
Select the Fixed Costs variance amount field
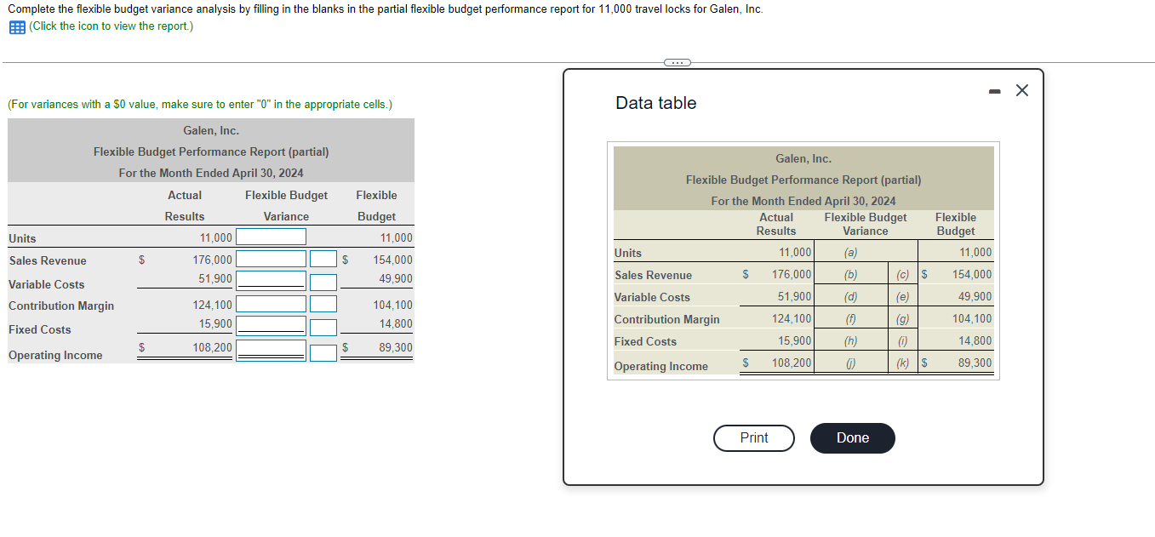point(271,325)
